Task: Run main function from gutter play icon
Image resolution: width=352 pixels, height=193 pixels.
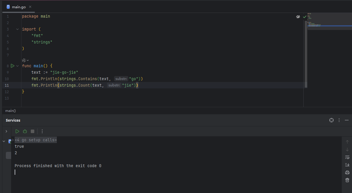Action: pyautogui.click(x=12, y=66)
